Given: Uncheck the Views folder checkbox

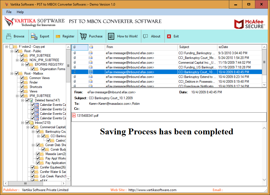Looking at the screenshot, I should (x=22, y=91).
